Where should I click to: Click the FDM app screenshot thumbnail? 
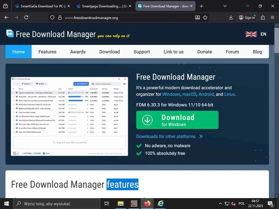click(x=69, y=116)
